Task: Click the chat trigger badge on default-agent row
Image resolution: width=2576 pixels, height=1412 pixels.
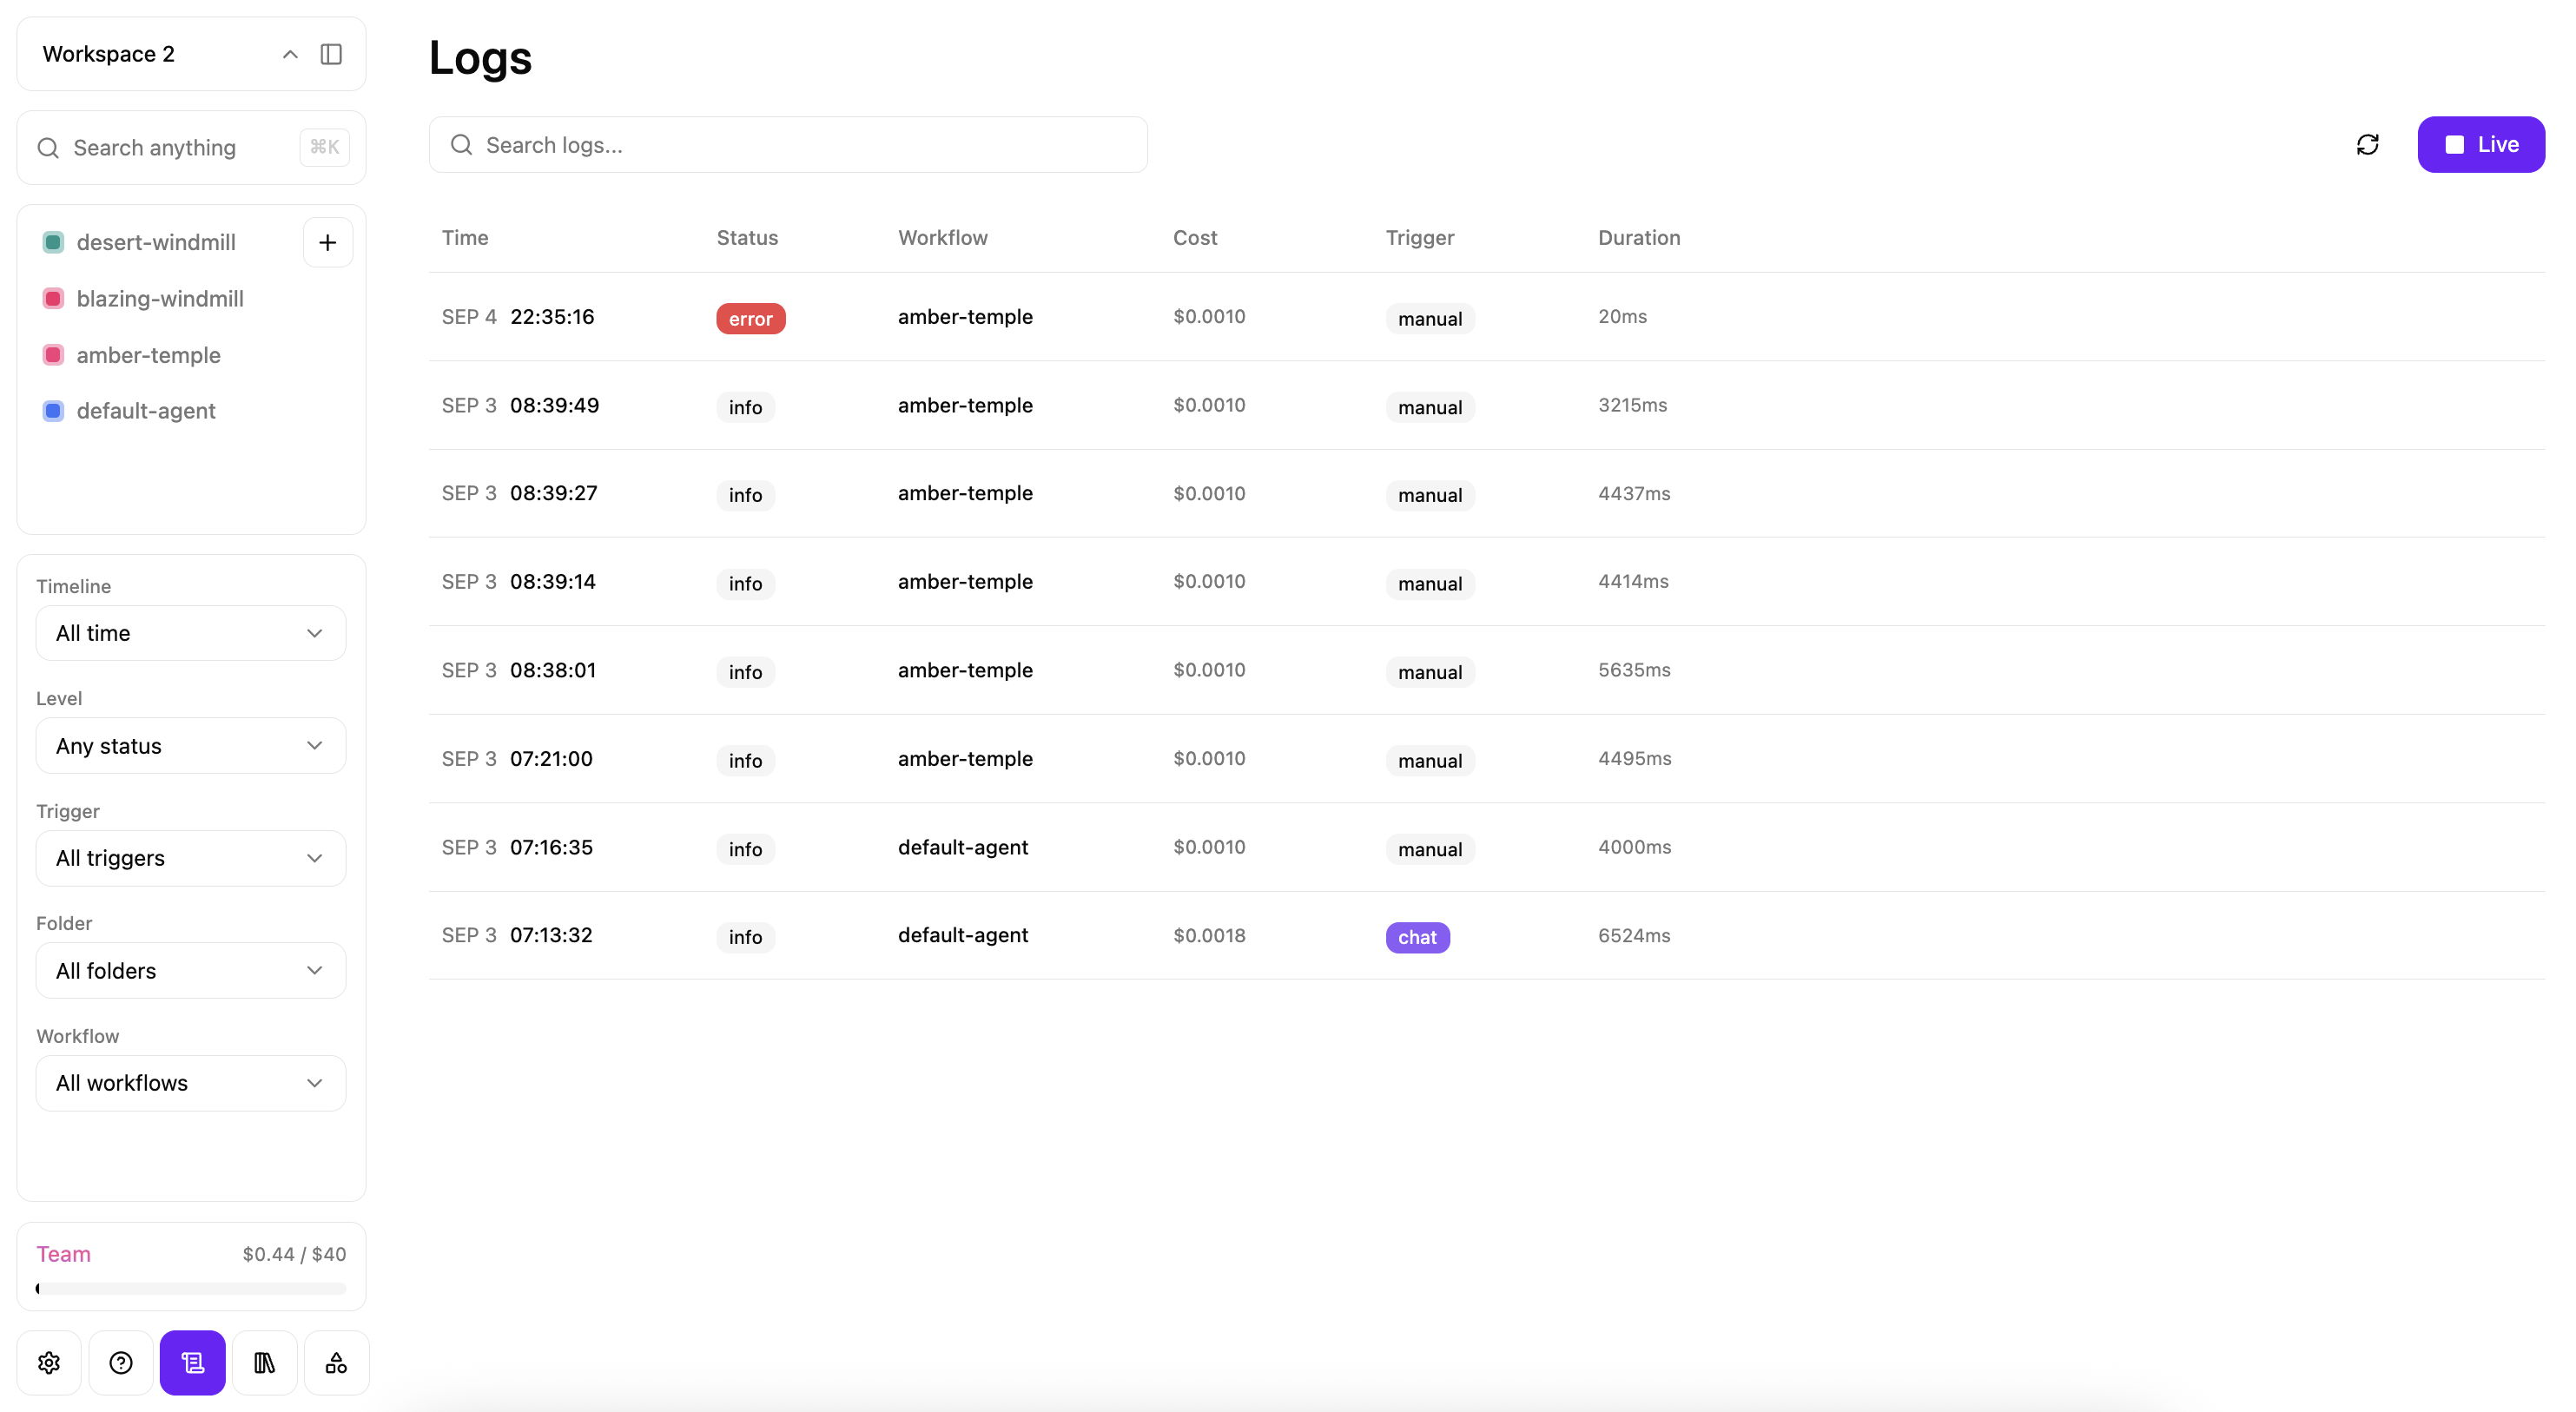Action: 1417,937
